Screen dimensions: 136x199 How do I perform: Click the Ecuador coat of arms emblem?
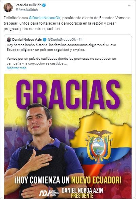coord(99,146)
